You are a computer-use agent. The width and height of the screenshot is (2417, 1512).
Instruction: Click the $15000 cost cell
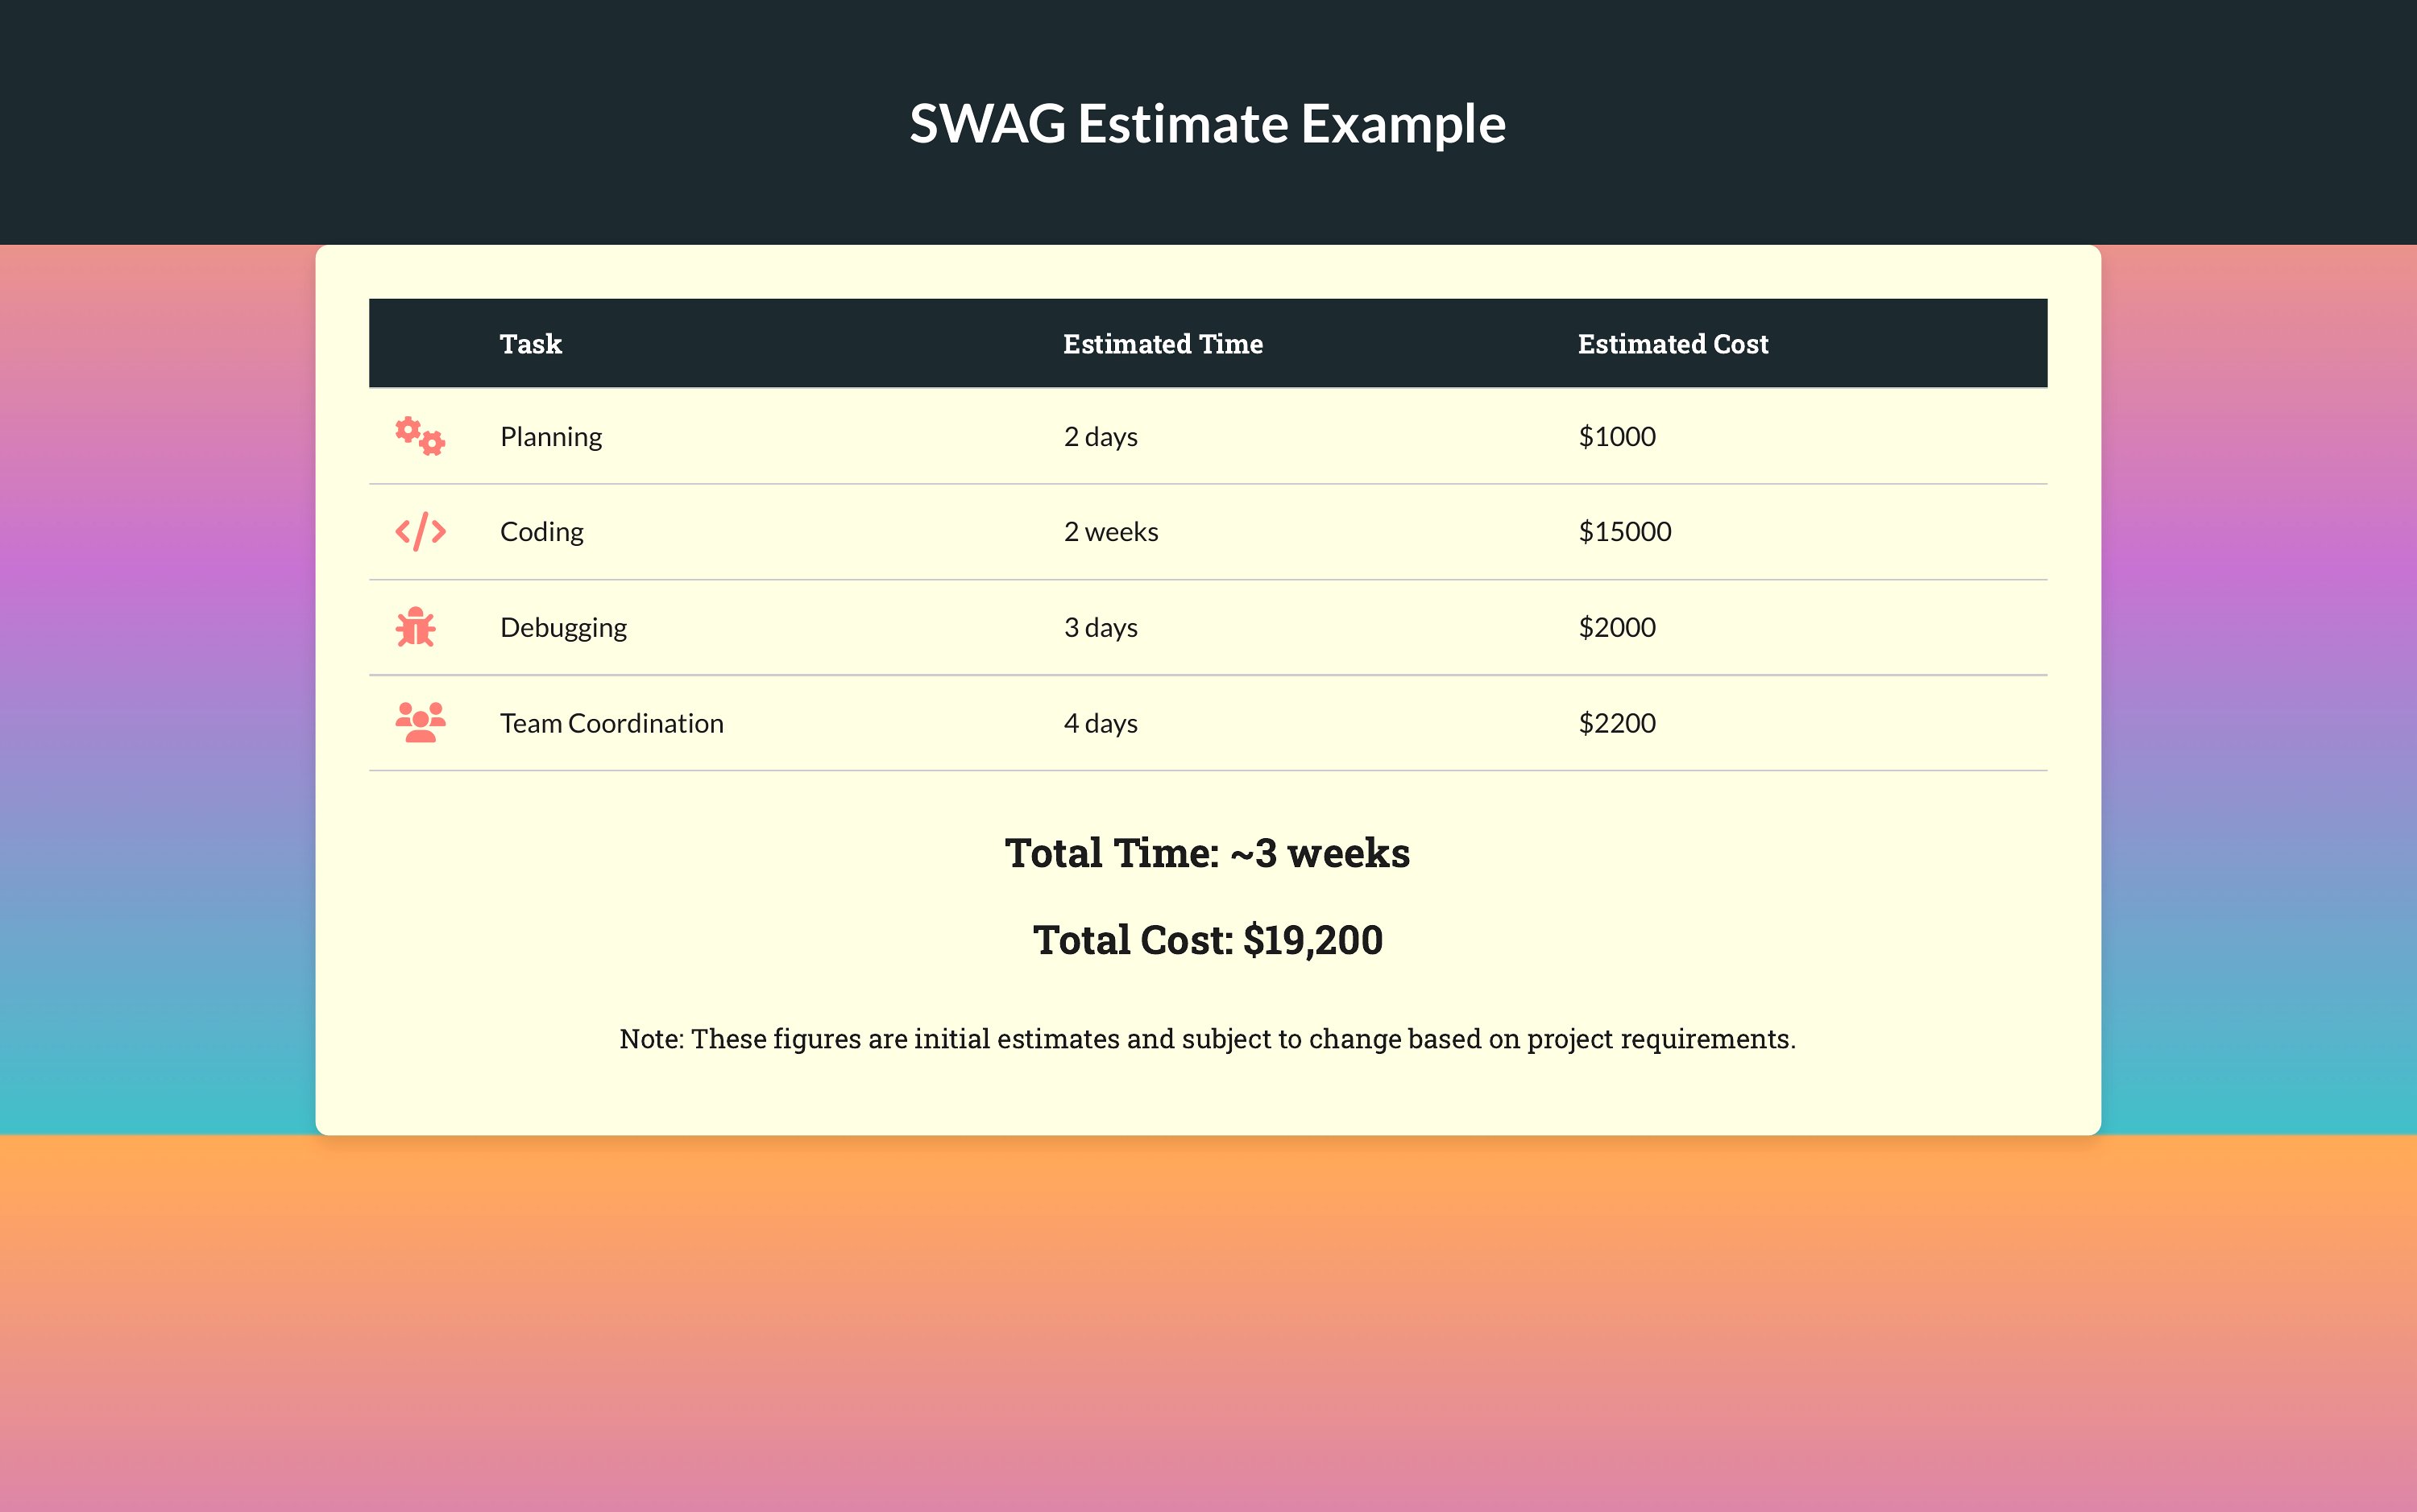(x=1625, y=532)
